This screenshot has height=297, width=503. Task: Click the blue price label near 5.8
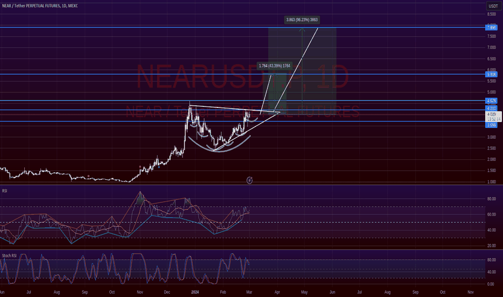point(492,75)
